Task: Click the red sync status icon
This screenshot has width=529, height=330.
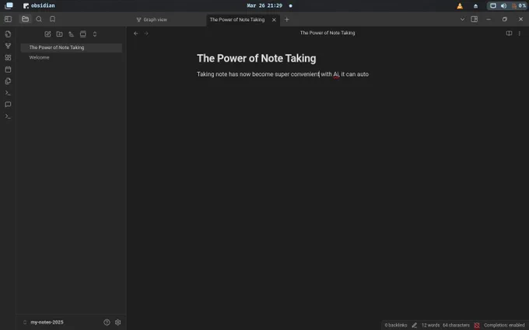Action: coord(477,325)
